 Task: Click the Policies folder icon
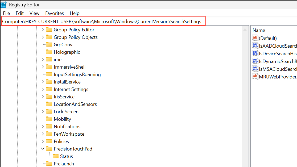click(x=49, y=141)
